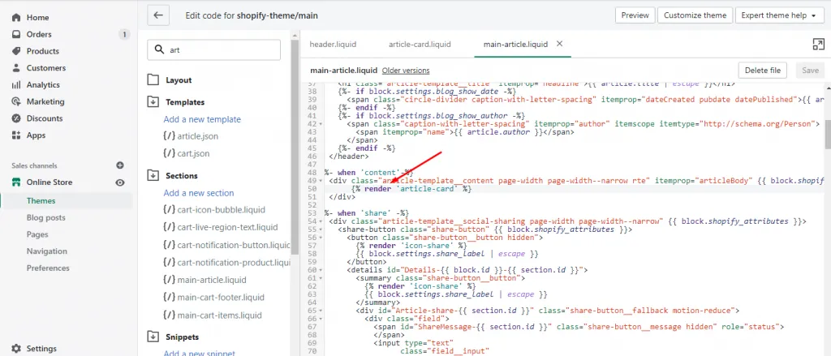
Task: Go back using the arrow button
Action: click(x=158, y=15)
